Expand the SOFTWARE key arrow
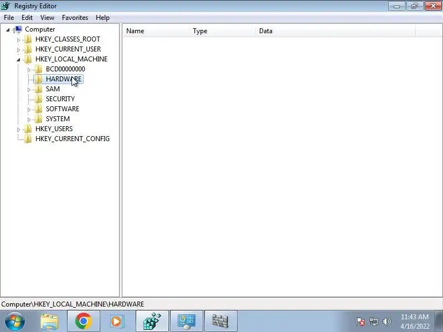This screenshot has height=332, width=443. (29, 109)
